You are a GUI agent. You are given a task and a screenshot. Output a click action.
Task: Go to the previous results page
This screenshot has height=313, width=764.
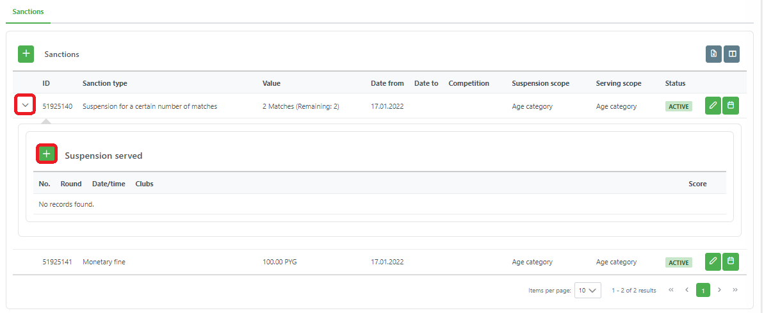pyautogui.click(x=687, y=290)
